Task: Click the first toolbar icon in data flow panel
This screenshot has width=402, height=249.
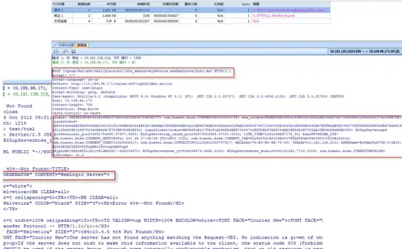Action: [56, 51]
